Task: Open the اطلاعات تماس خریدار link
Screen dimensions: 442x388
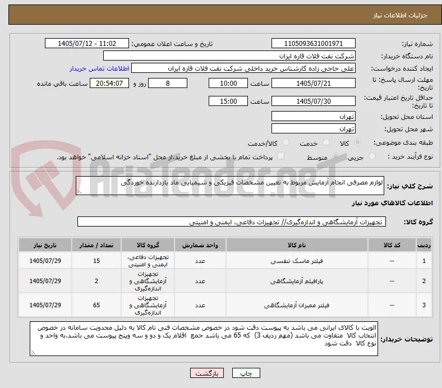Action: [x=99, y=68]
